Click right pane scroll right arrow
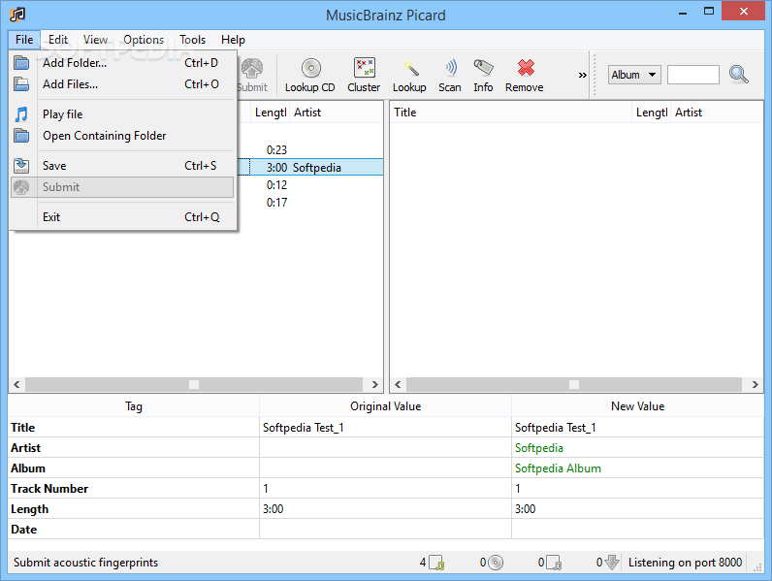The image size is (772, 581). coord(756,384)
